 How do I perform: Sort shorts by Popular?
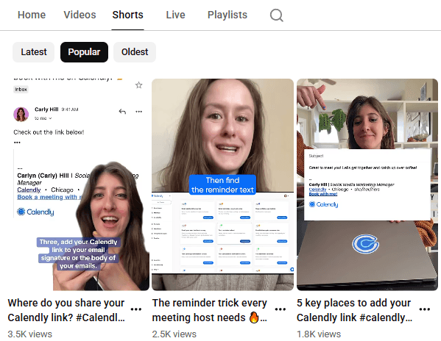pyautogui.click(x=84, y=52)
